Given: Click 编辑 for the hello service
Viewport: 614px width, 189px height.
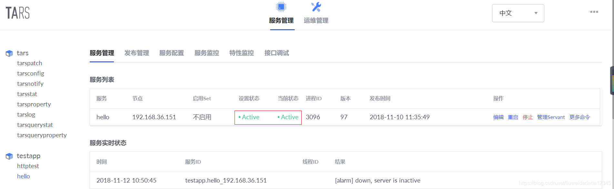Looking at the screenshot, I should coord(498,117).
